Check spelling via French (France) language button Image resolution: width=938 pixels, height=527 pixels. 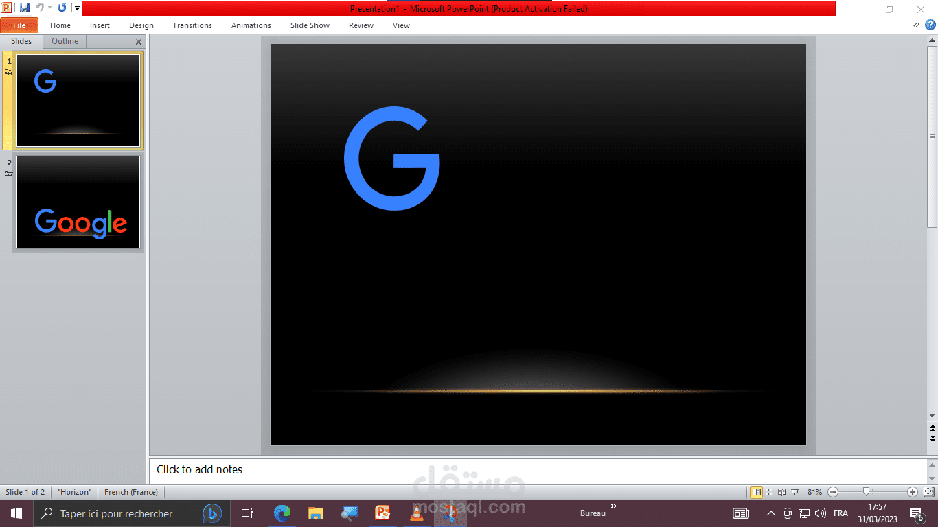pos(130,491)
